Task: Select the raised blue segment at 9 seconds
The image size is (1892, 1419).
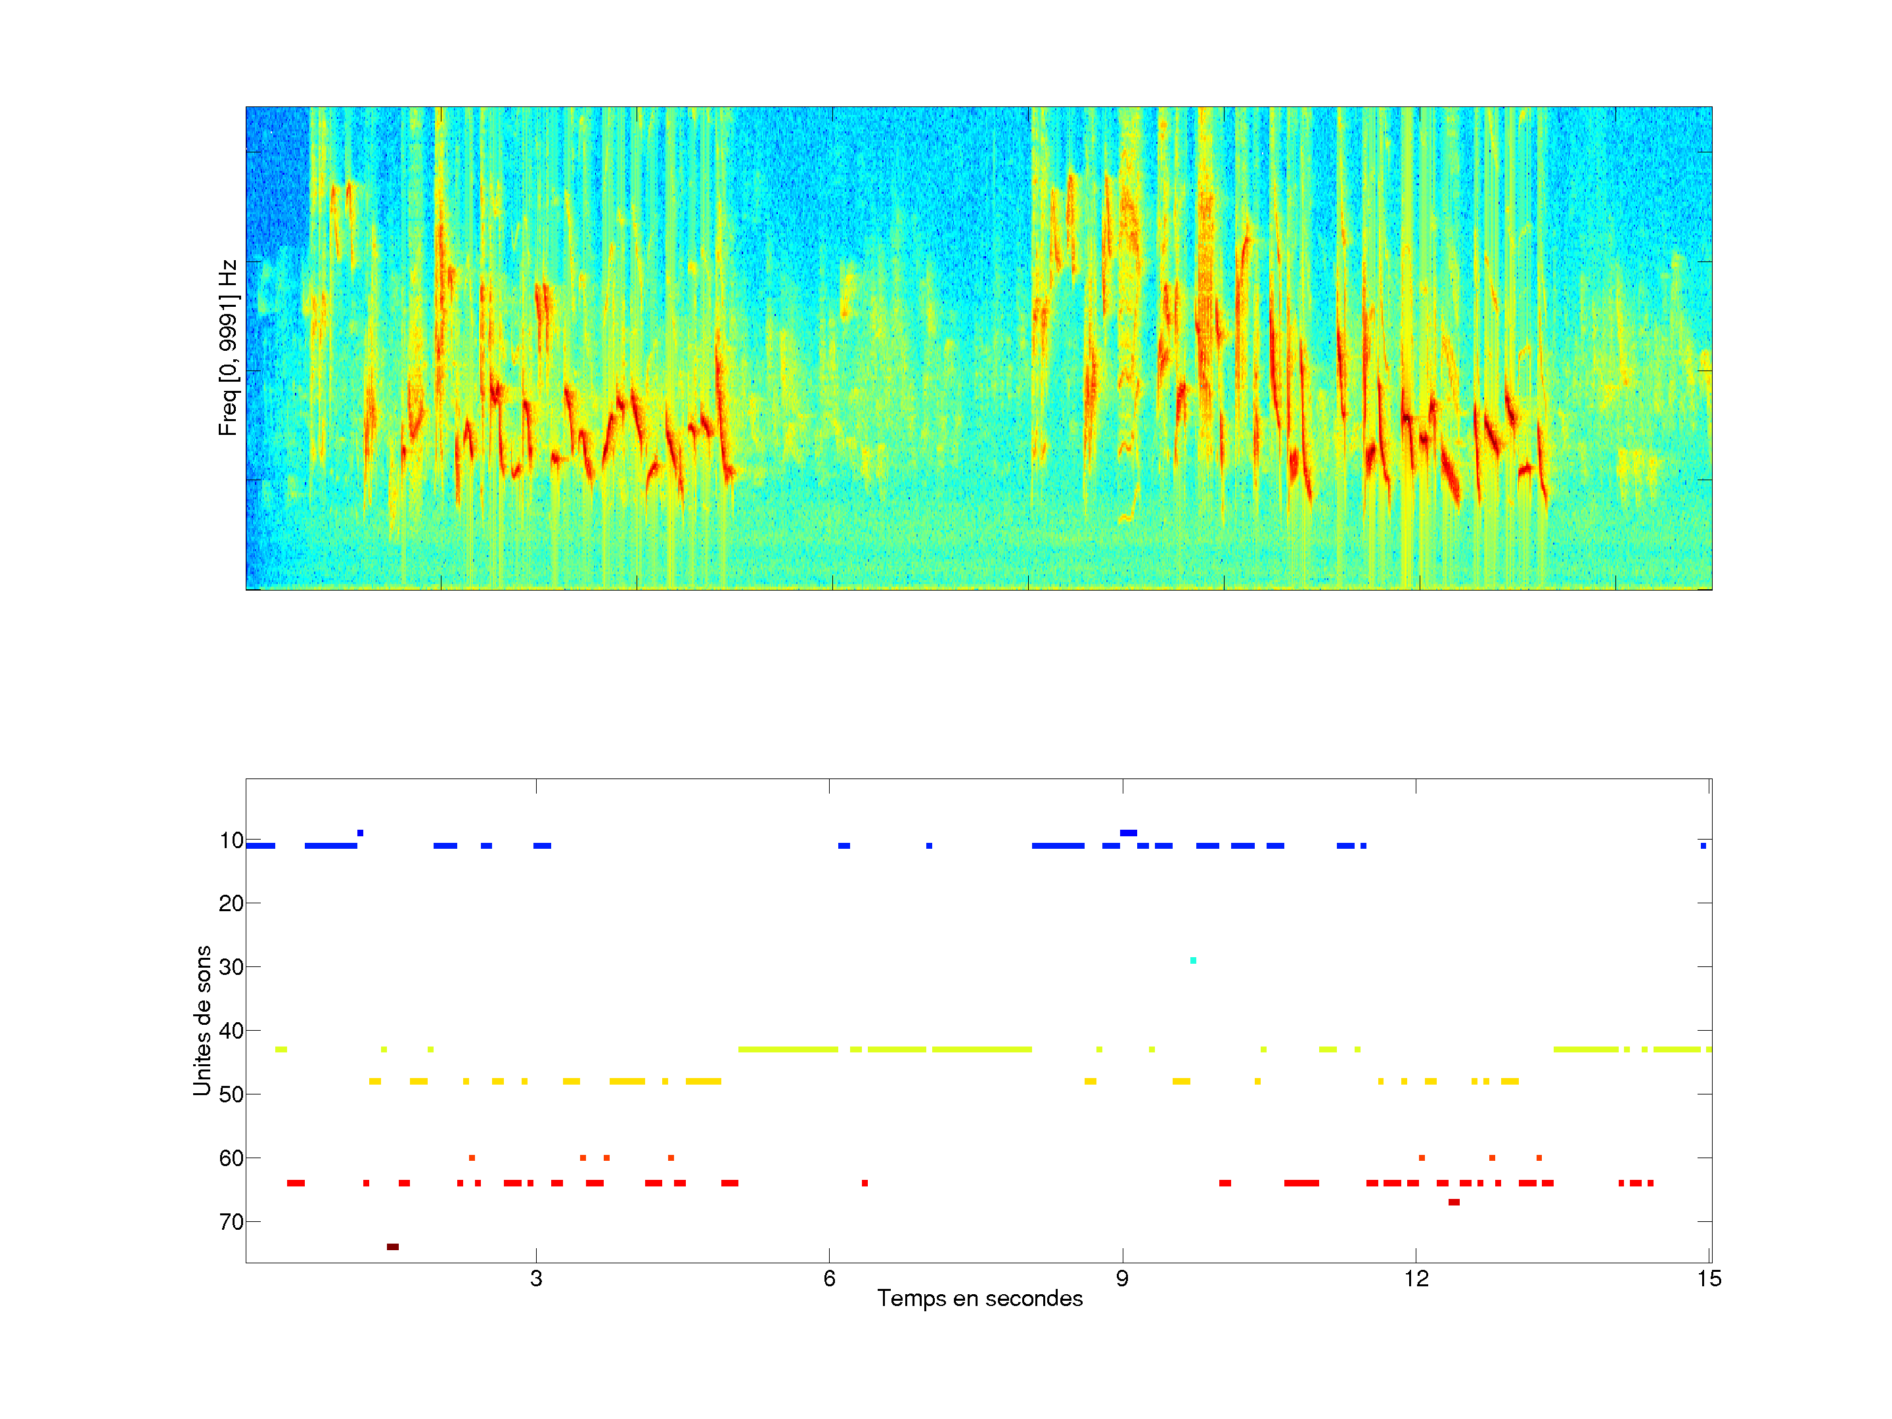Action: click(x=1128, y=832)
